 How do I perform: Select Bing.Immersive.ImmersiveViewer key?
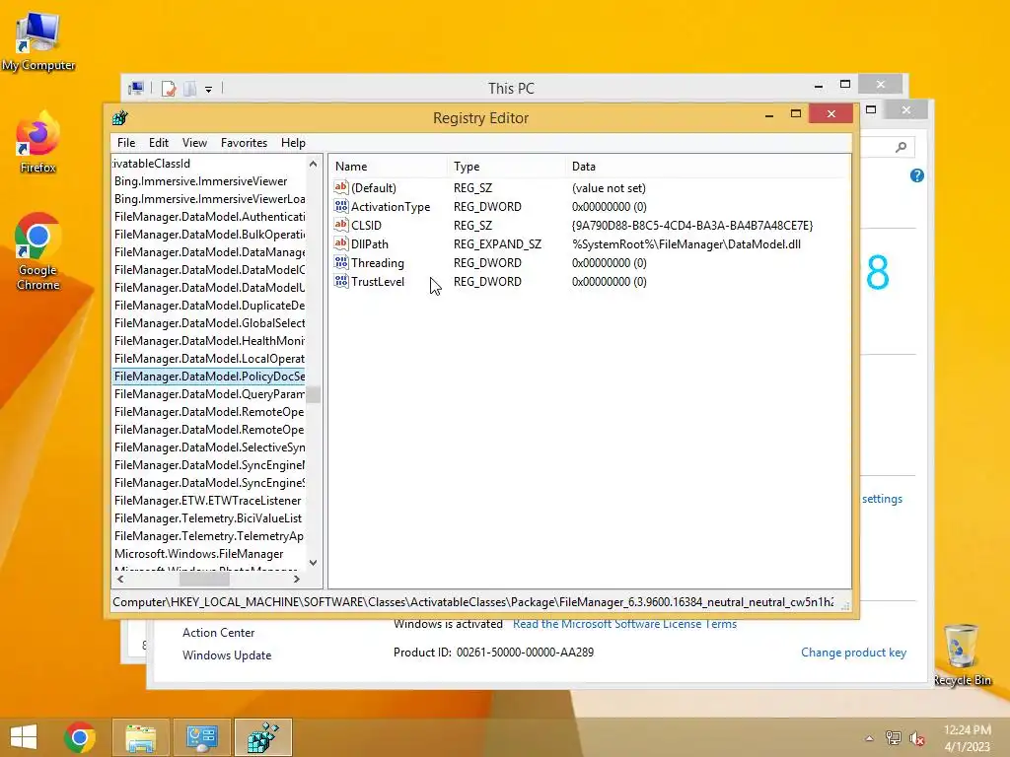200,181
